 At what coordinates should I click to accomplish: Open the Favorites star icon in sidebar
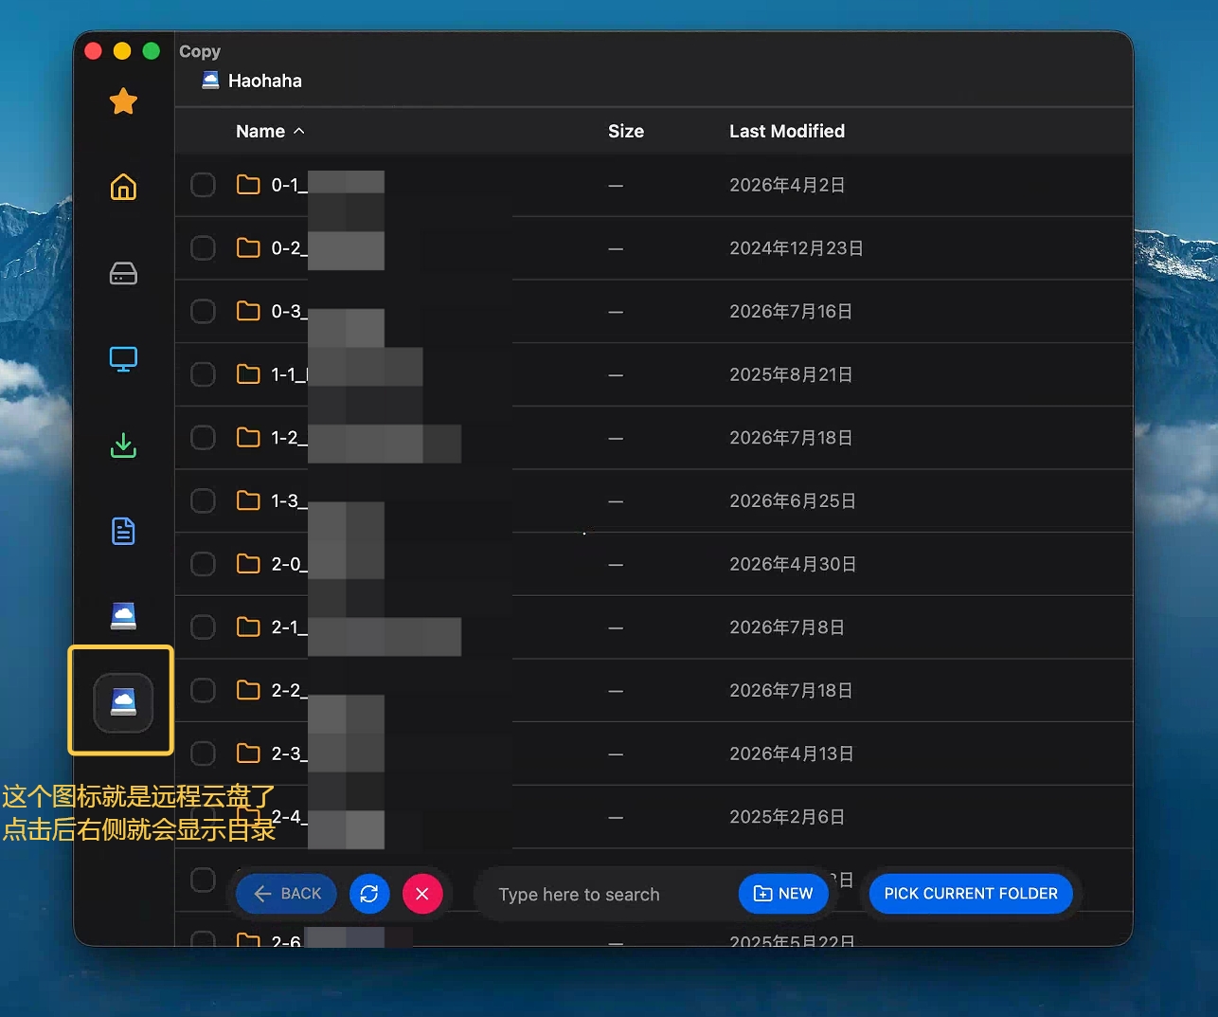click(x=123, y=100)
